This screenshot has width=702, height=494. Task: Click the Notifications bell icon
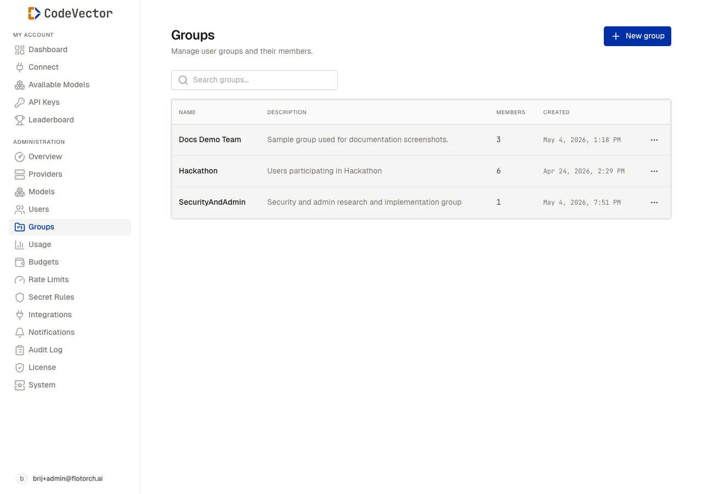pyautogui.click(x=20, y=333)
